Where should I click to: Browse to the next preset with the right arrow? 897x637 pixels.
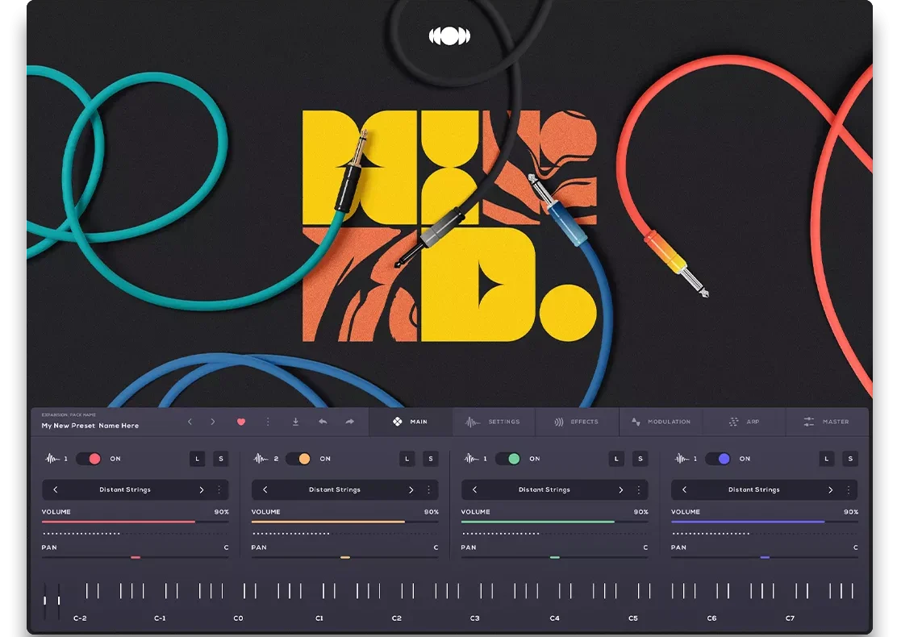coord(212,422)
